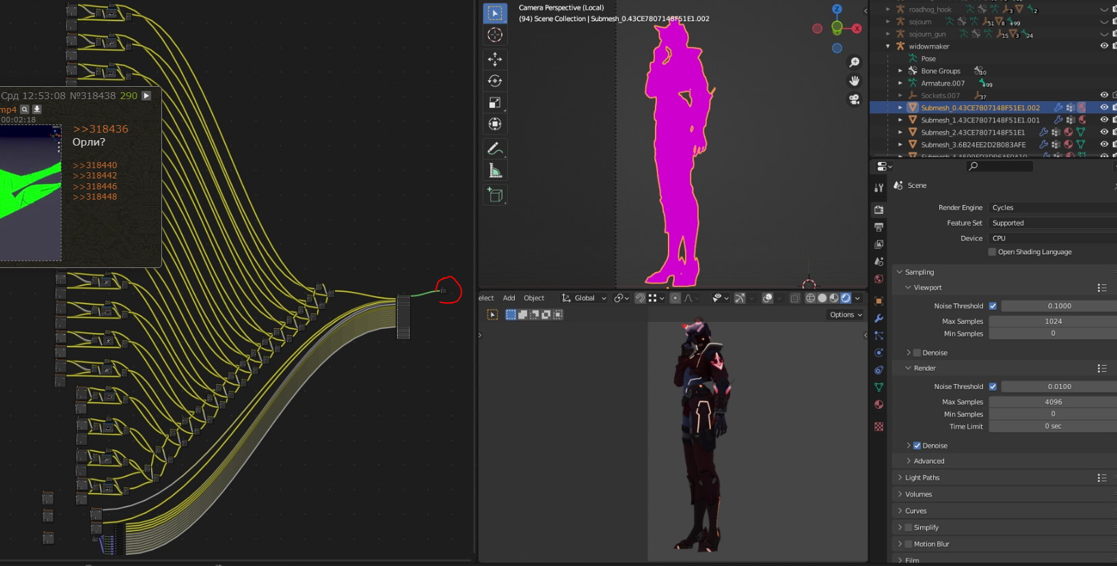Viewport: 1117px width, 566px height.
Task: Follow the >>318436 reply link
Action: pyautogui.click(x=100, y=129)
